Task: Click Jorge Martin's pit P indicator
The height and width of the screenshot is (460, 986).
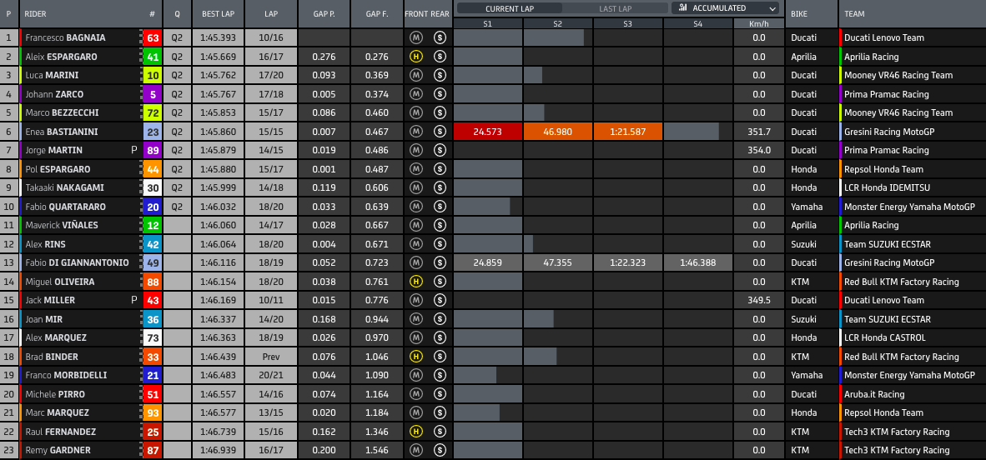Action: tap(134, 150)
